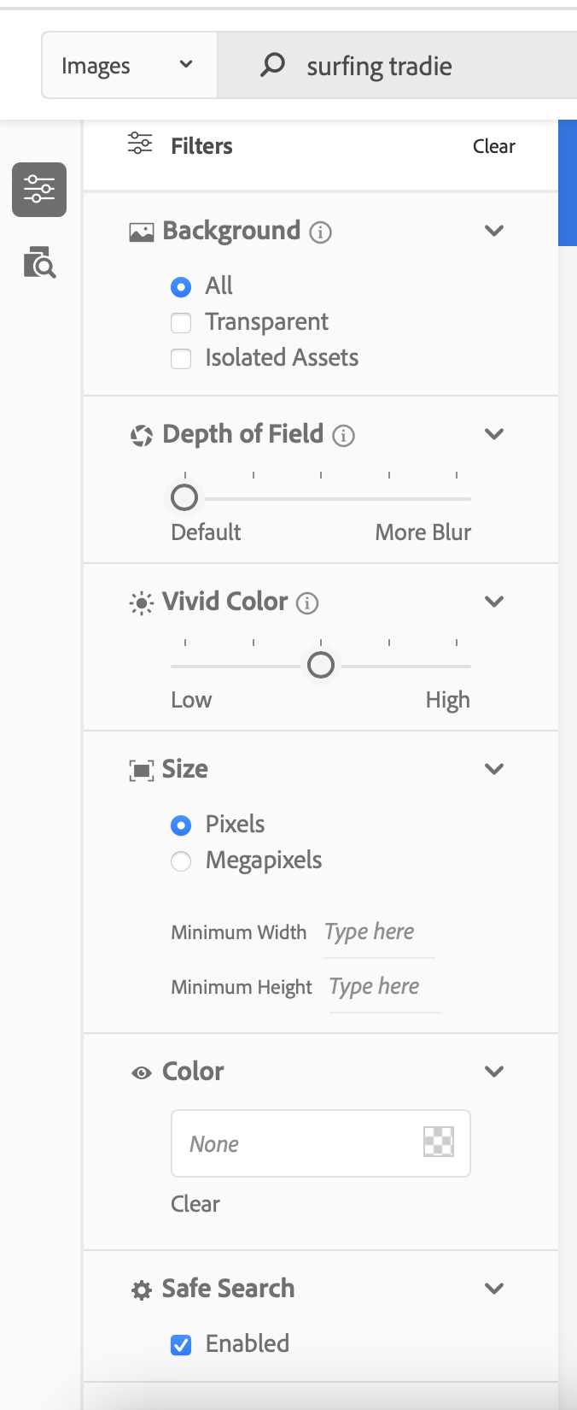This screenshot has height=1410, width=577.
Task: Clear all active filters
Action: 493,146
